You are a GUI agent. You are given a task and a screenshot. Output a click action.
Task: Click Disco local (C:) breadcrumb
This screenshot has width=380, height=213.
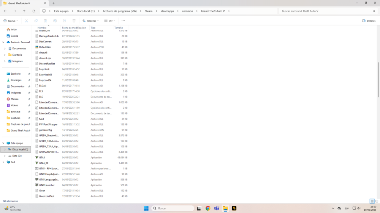click(x=85, y=11)
